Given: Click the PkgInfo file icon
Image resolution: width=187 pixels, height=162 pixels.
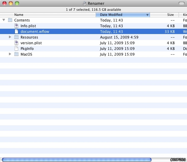Looking at the screenshot, I should click(16, 48).
